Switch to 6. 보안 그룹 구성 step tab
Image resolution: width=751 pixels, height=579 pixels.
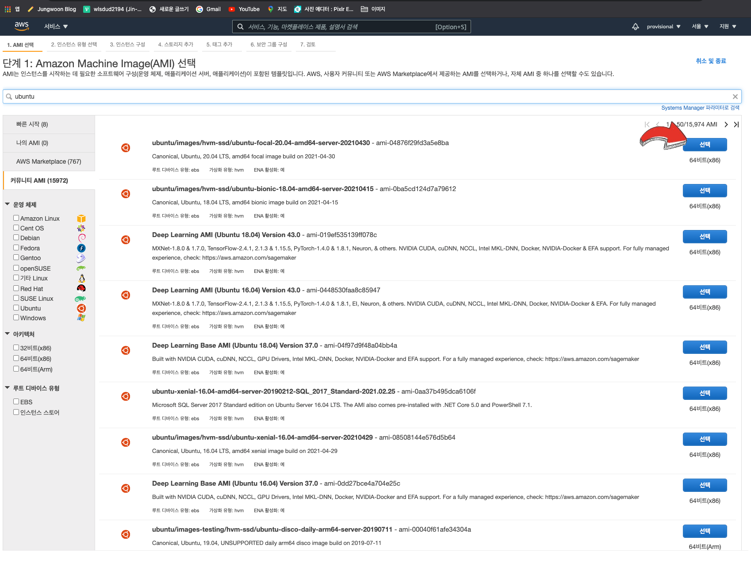[x=269, y=45]
